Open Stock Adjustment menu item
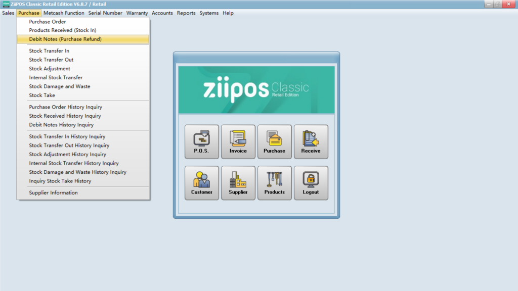This screenshot has height=291, width=518. tap(50, 69)
